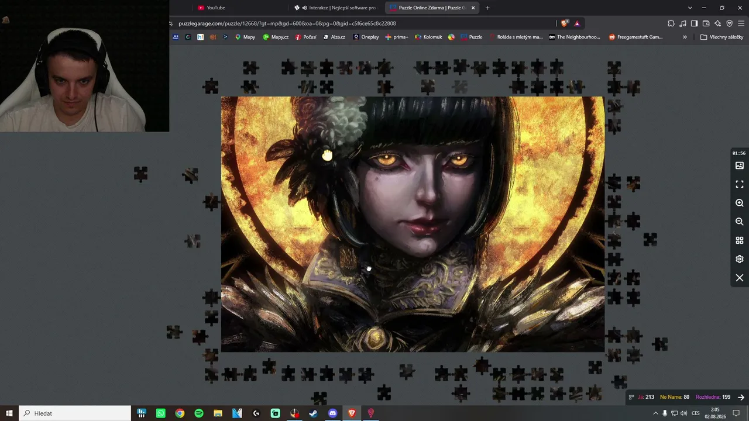This screenshot has height=421, width=749.
Task: Open the Roláda s mletým bookmark
Action: pos(516,37)
